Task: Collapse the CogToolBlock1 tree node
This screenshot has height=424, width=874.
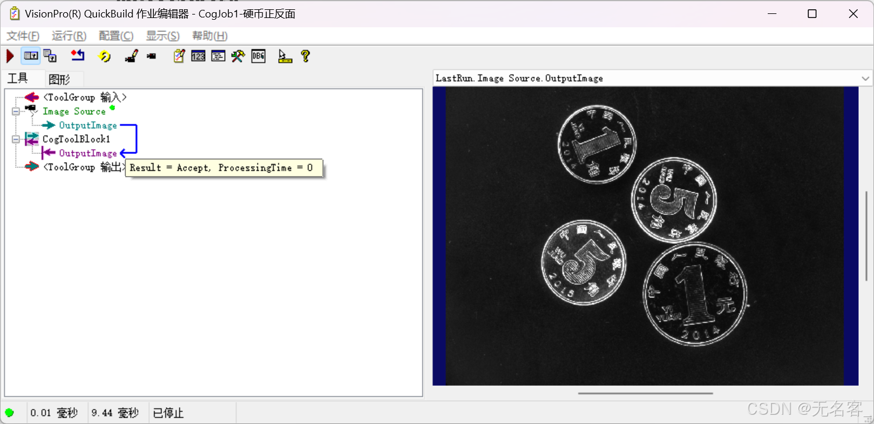Action: click(16, 139)
